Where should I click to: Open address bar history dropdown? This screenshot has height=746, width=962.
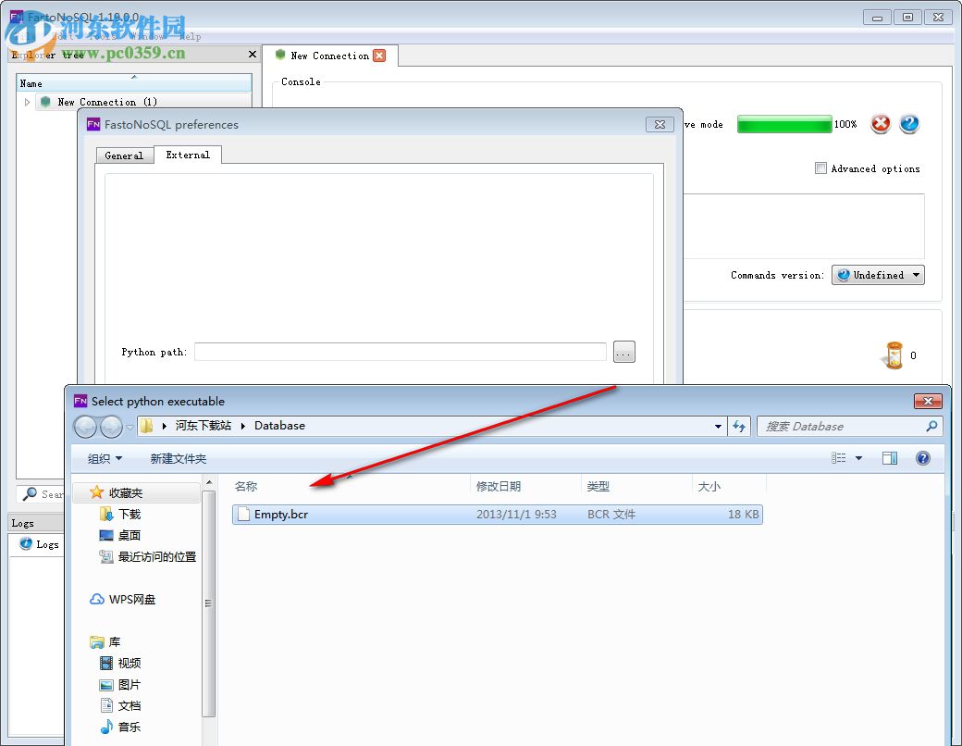pos(718,426)
